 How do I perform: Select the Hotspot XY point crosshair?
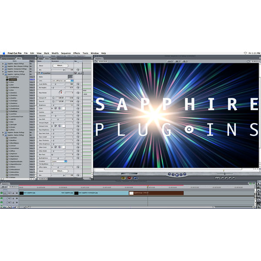[54, 98]
